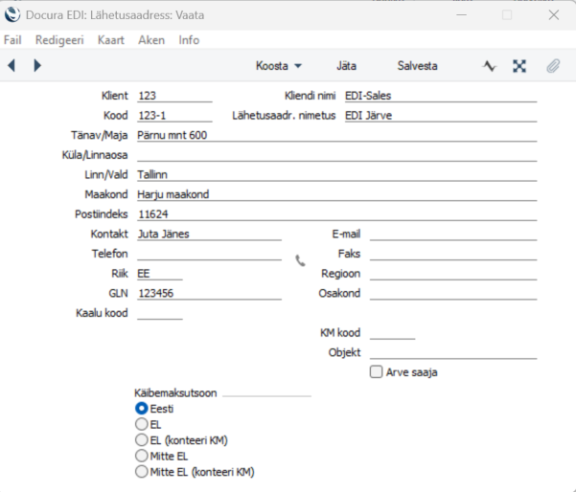This screenshot has width=576, height=492.
Task: Click the phone dial icon
Action: pyautogui.click(x=300, y=260)
